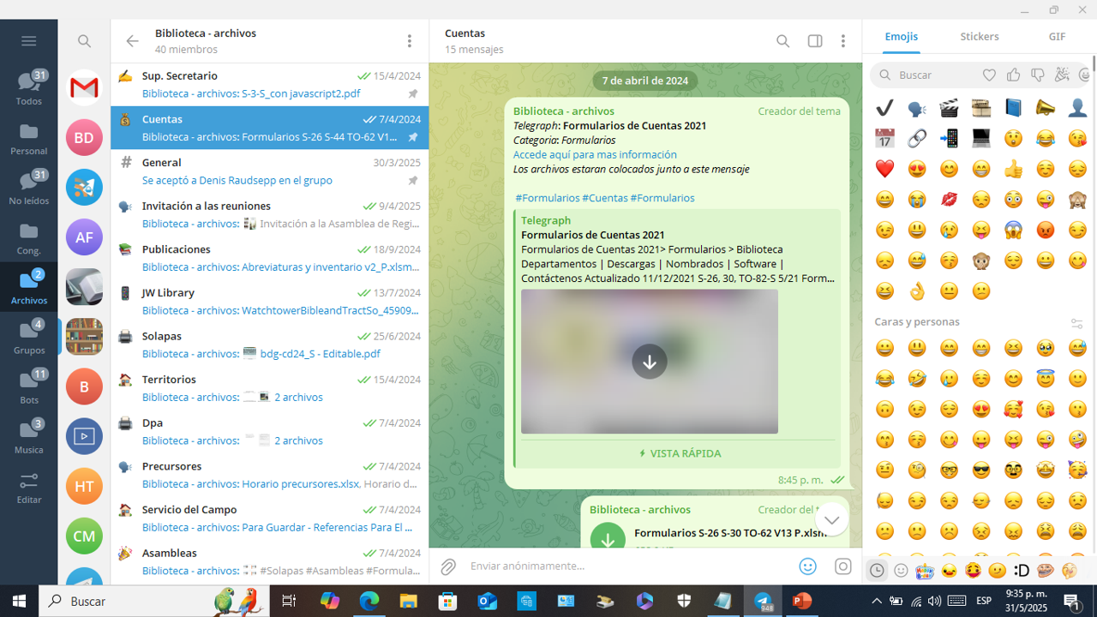Search within the Cuentas topic
This screenshot has height=617, width=1097.
[x=782, y=41]
